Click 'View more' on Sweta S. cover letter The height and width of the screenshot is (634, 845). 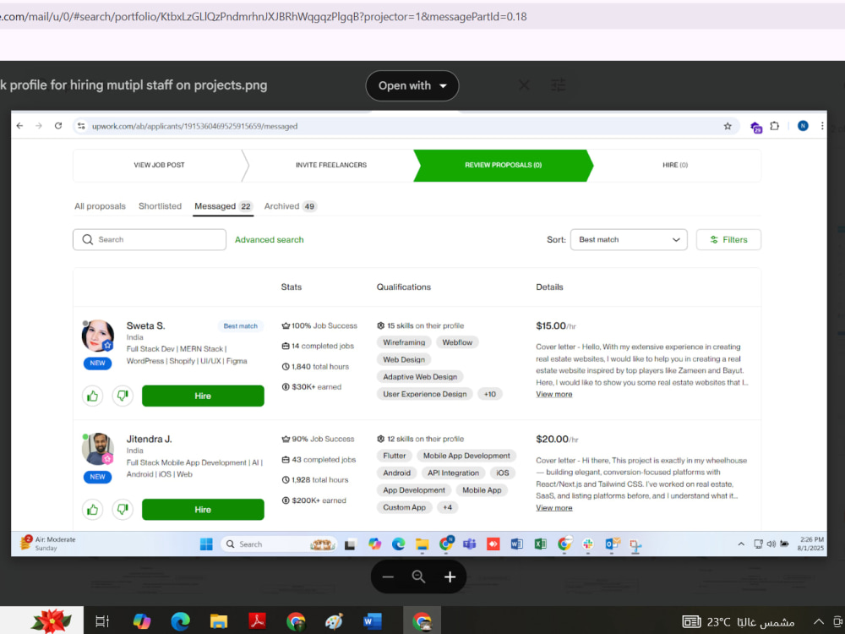pos(554,394)
